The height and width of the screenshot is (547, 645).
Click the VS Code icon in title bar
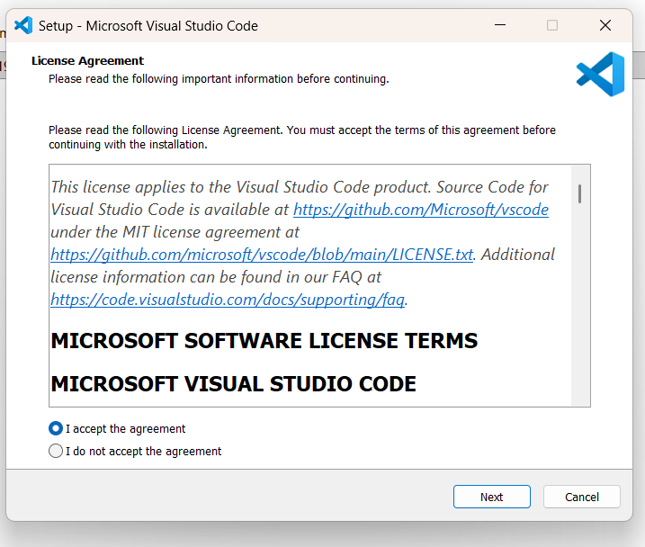pyautogui.click(x=23, y=25)
